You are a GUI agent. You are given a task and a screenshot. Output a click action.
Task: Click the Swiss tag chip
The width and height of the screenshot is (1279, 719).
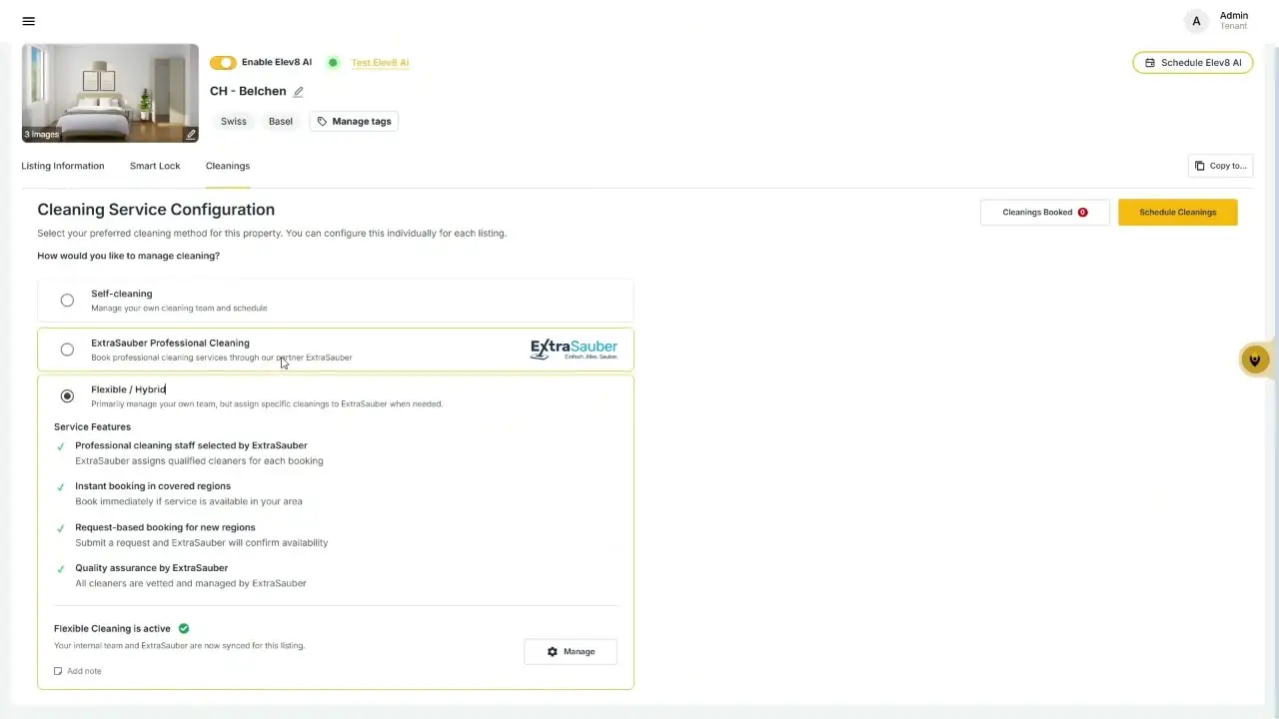point(234,122)
